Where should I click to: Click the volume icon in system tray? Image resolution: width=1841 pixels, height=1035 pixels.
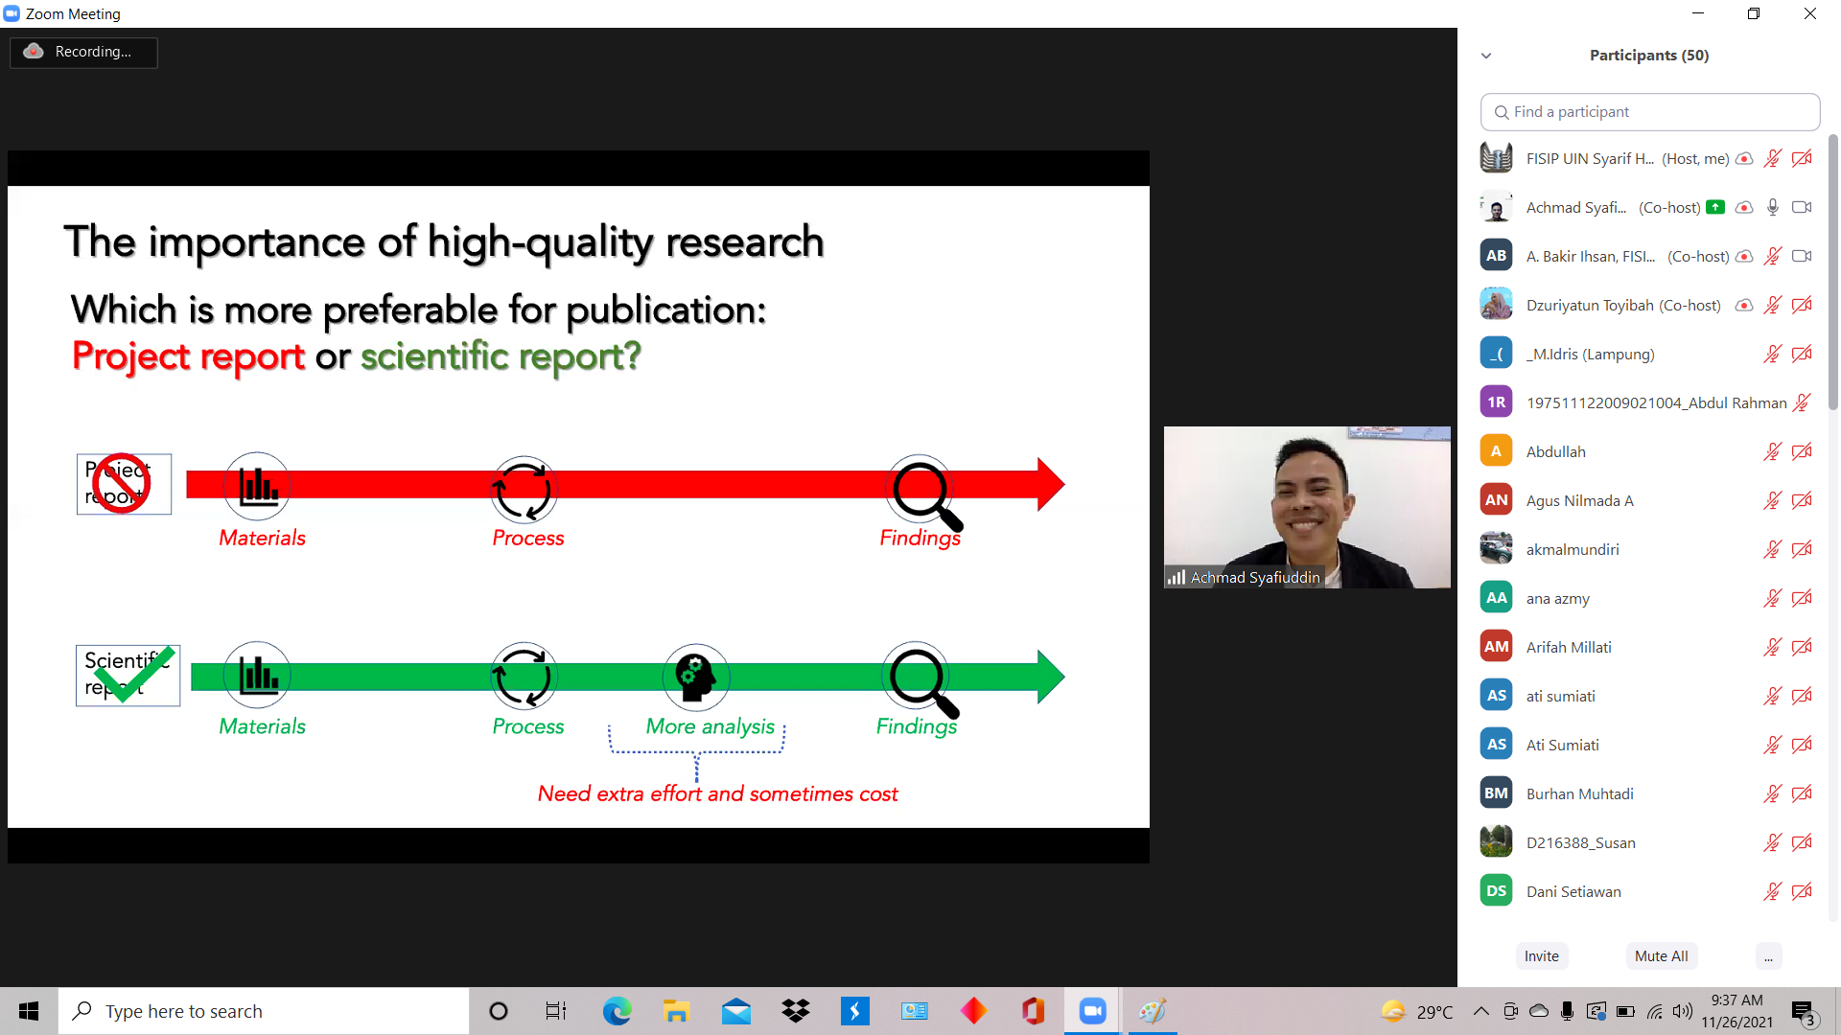(x=1683, y=1011)
